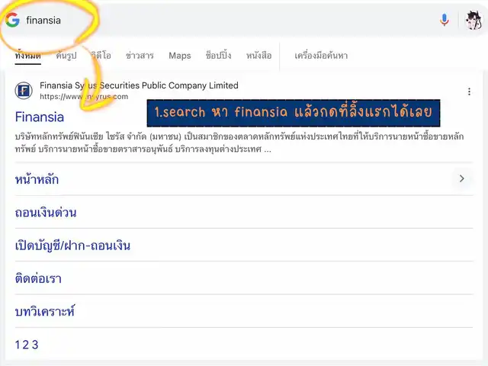Click the 1 2 3 sitelink

coord(27,345)
